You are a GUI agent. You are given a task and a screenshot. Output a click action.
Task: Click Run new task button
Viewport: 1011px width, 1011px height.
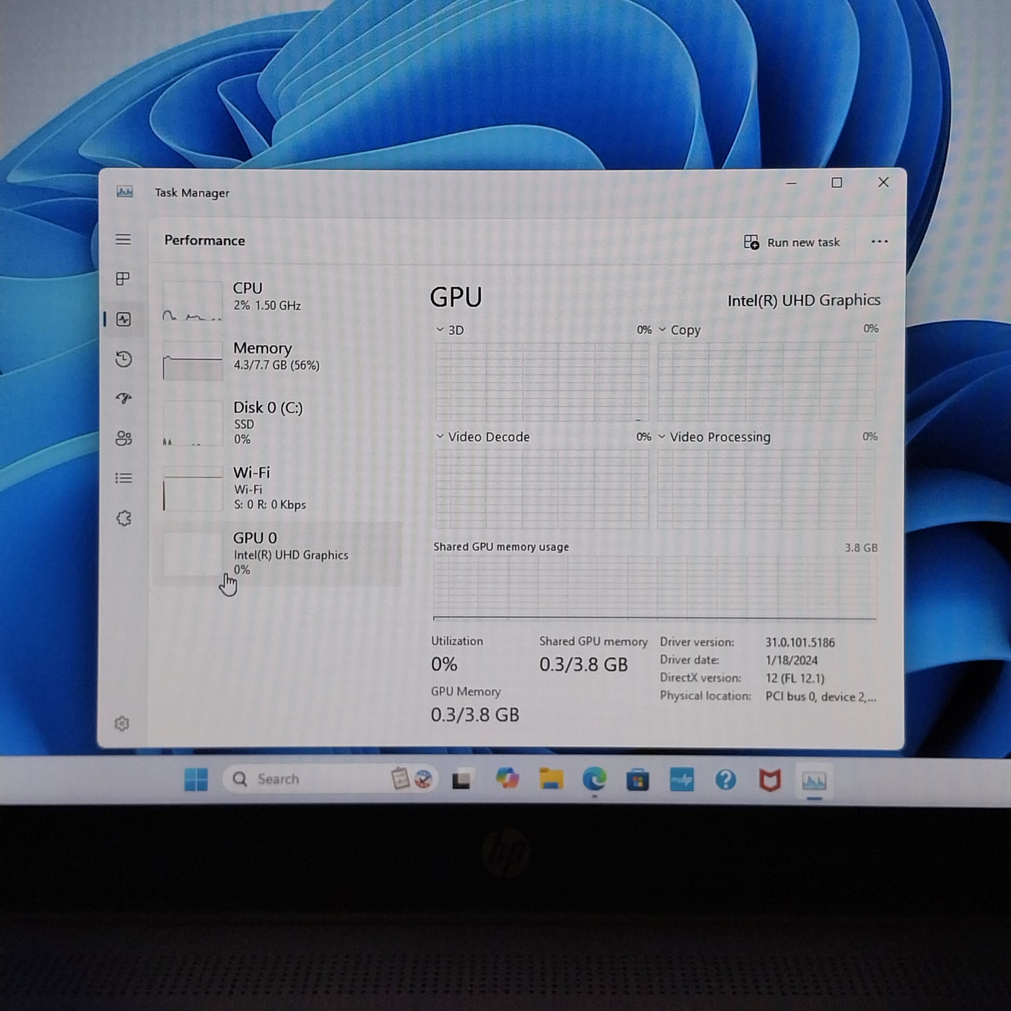791,242
